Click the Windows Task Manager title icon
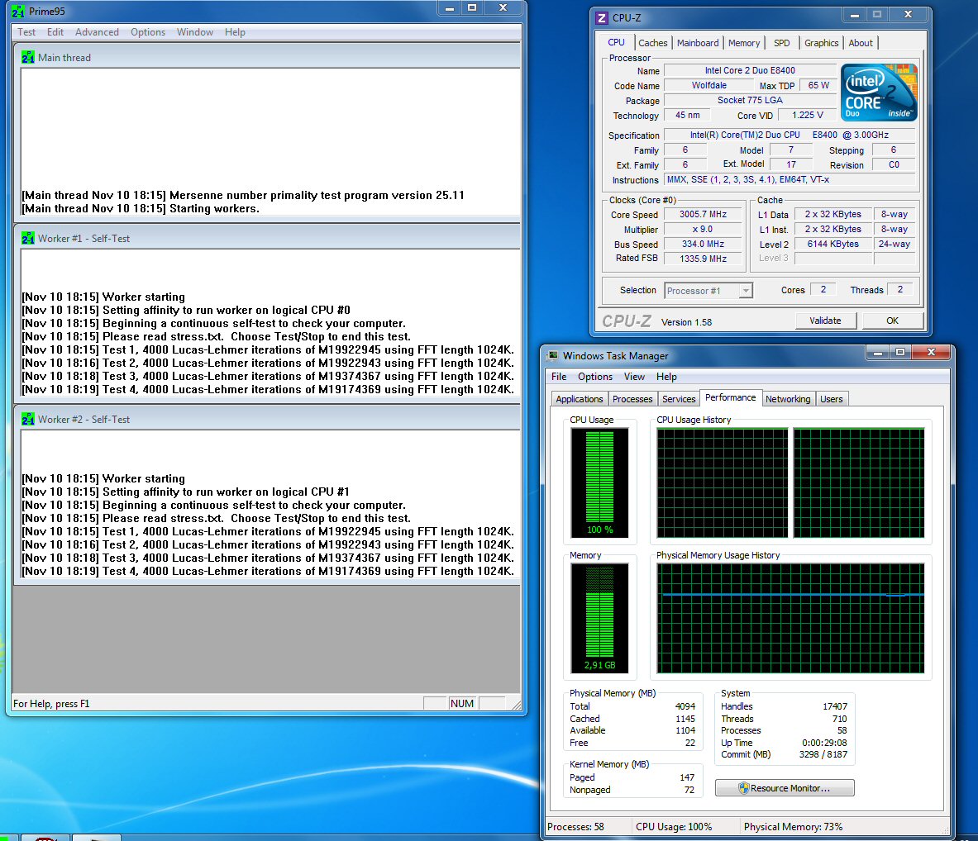The width and height of the screenshot is (978, 841). point(552,355)
